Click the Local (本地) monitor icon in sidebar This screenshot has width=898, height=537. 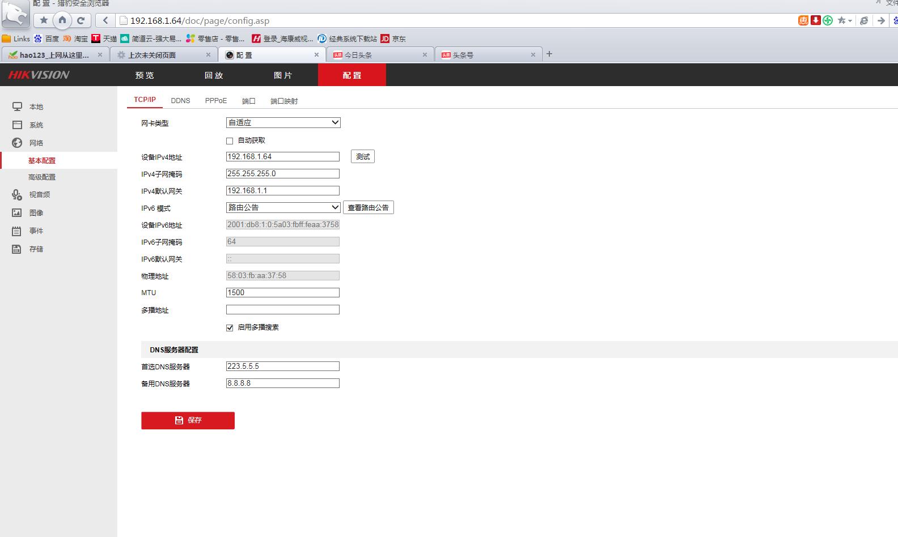click(x=17, y=106)
